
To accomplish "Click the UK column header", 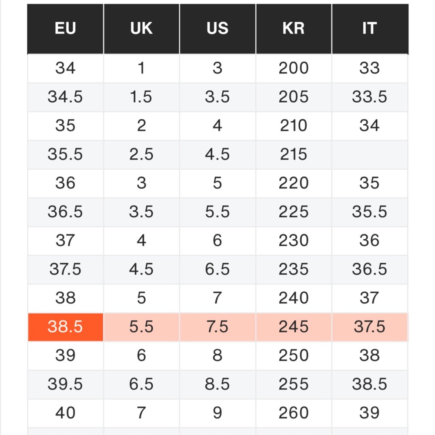I will 141,29.
